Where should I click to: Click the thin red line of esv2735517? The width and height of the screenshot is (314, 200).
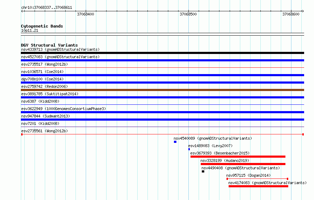click(x=162, y=68)
